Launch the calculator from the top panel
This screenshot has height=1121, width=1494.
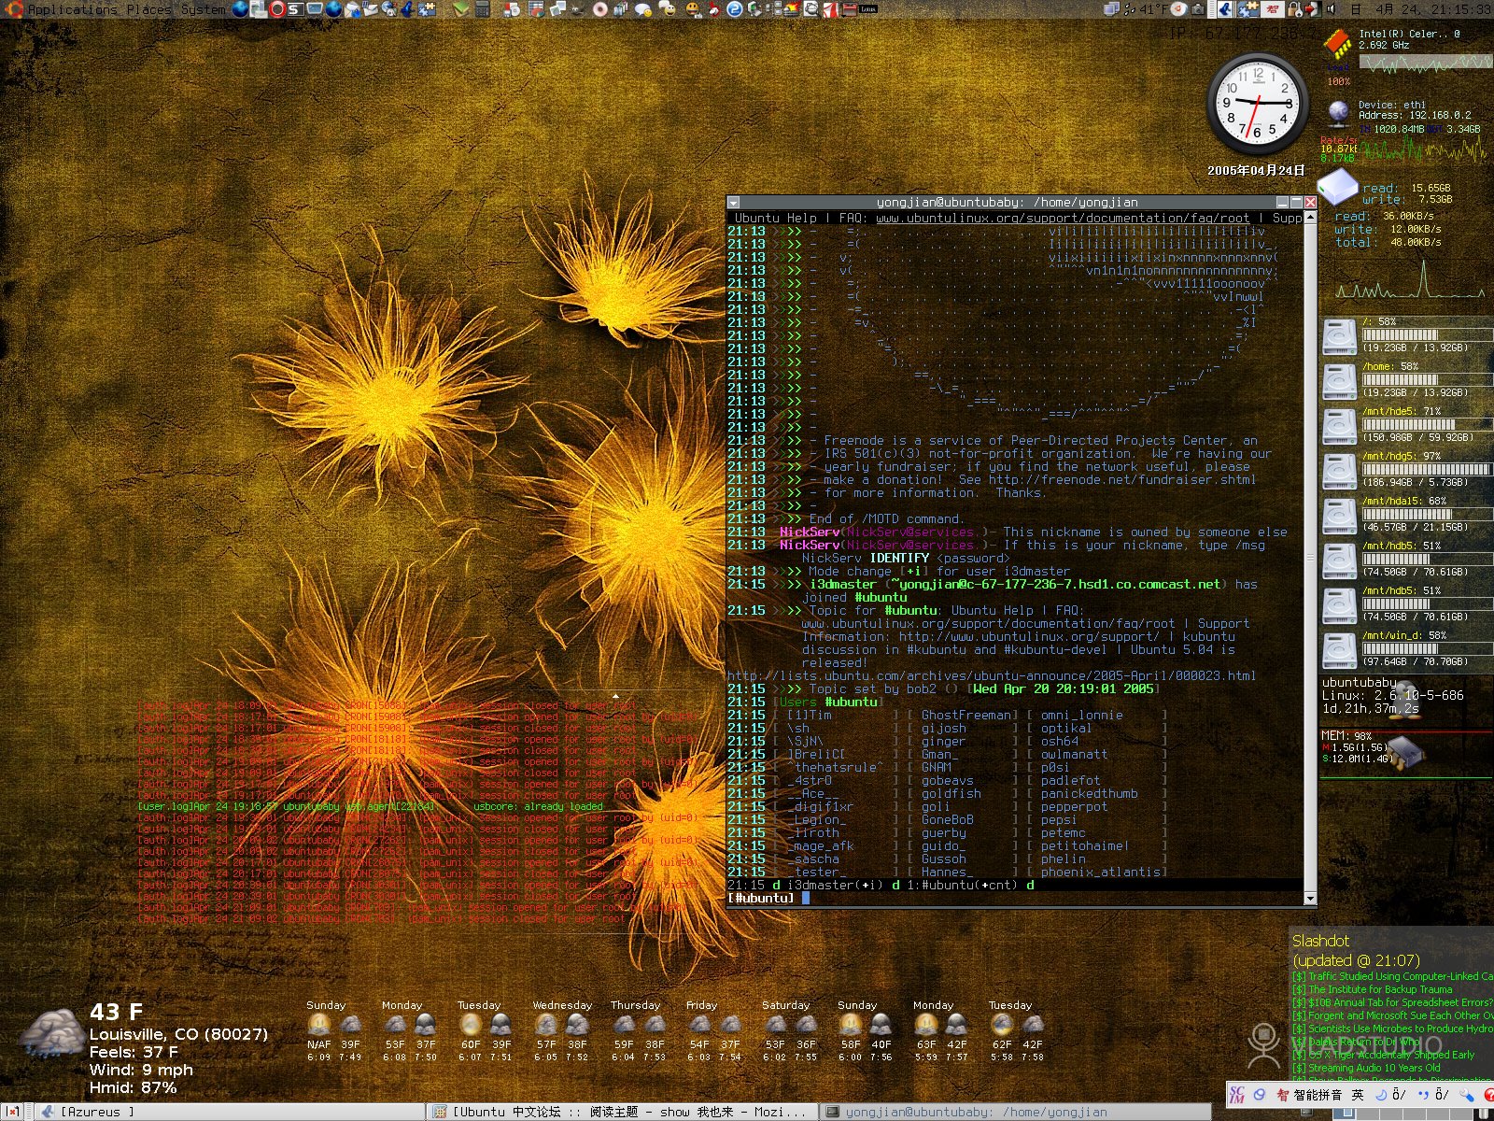point(482,9)
